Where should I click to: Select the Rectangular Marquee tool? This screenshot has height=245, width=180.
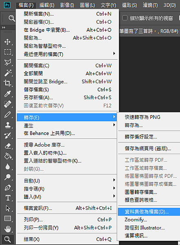7,52
